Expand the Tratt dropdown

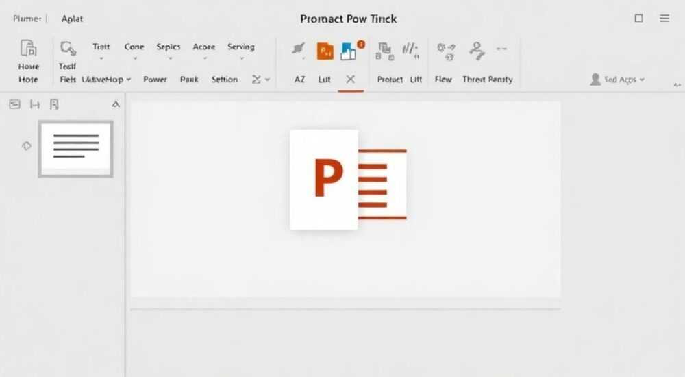[x=101, y=58]
